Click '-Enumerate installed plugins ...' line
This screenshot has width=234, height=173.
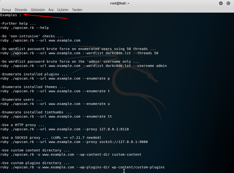tap(34, 74)
